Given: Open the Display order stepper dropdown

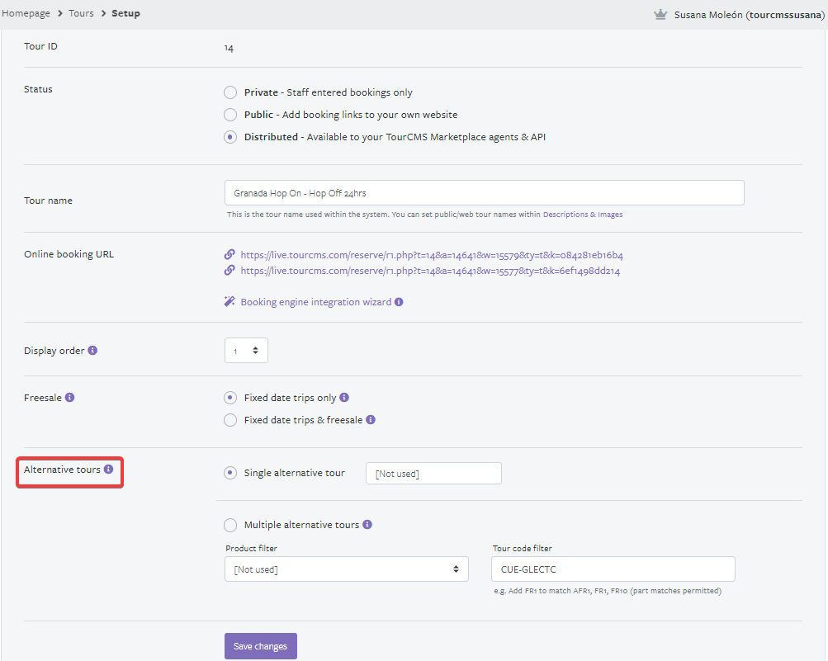Looking at the screenshot, I should point(246,351).
